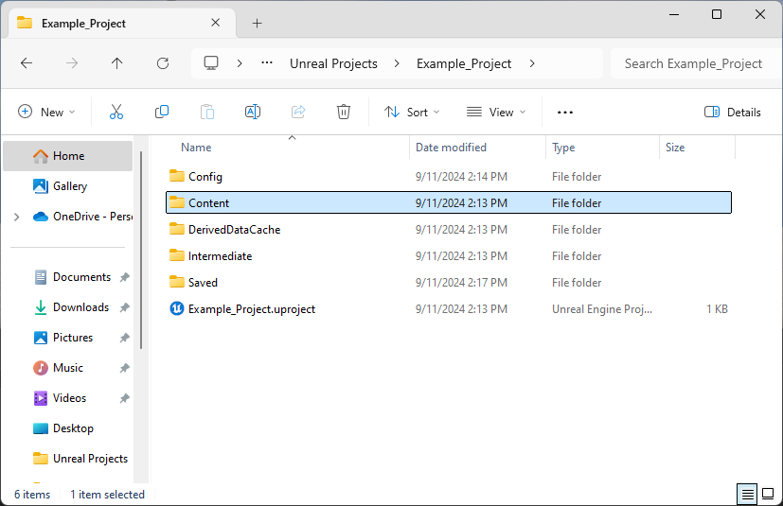
Task: Click the 1 KB size cell
Action: (x=717, y=309)
